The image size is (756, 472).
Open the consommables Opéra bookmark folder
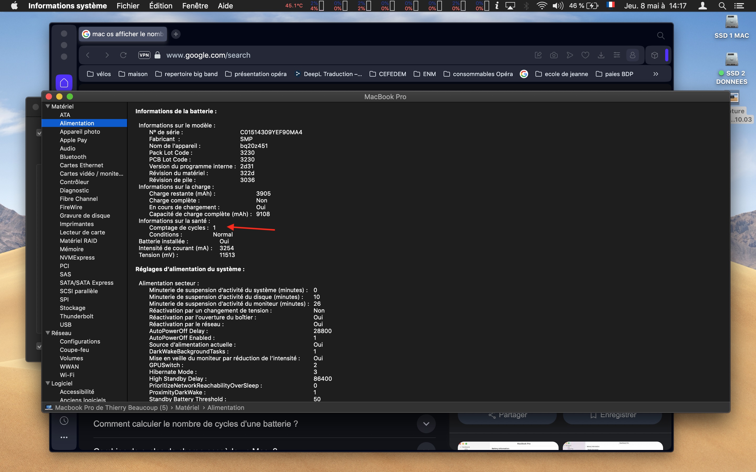tap(478, 74)
